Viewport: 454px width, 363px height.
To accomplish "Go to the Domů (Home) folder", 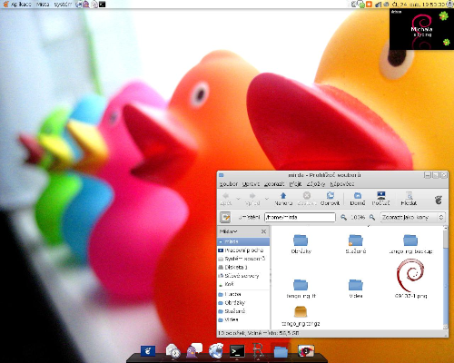I will pos(358,199).
